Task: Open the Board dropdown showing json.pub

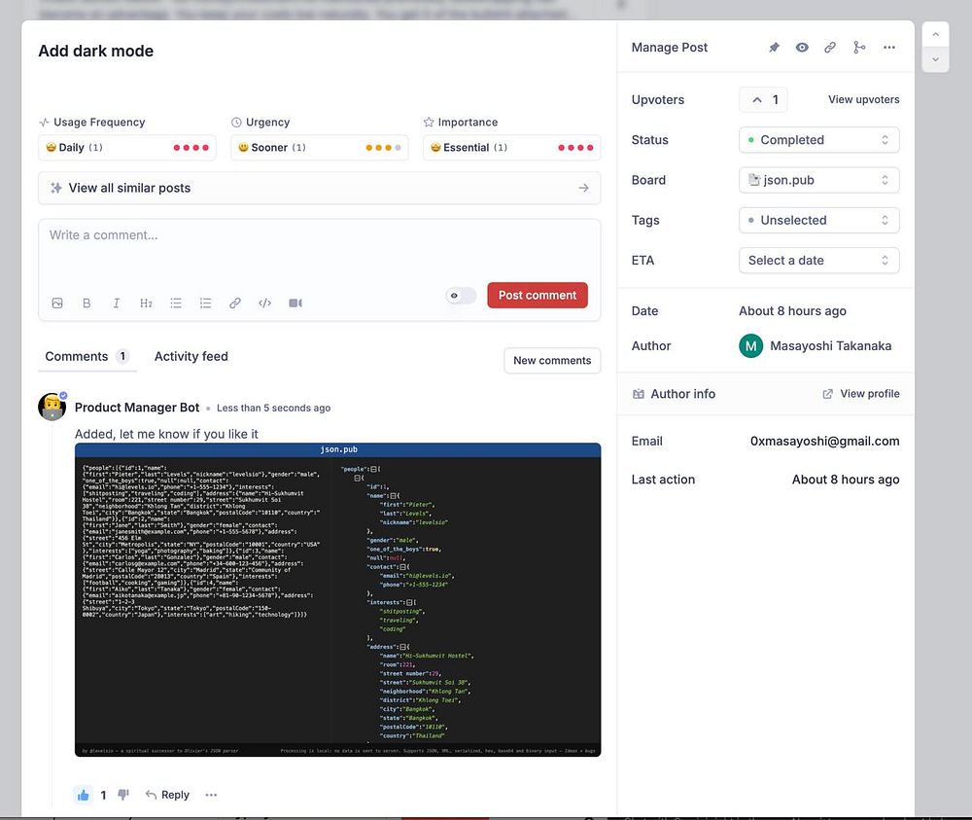Action: click(818, 180)
